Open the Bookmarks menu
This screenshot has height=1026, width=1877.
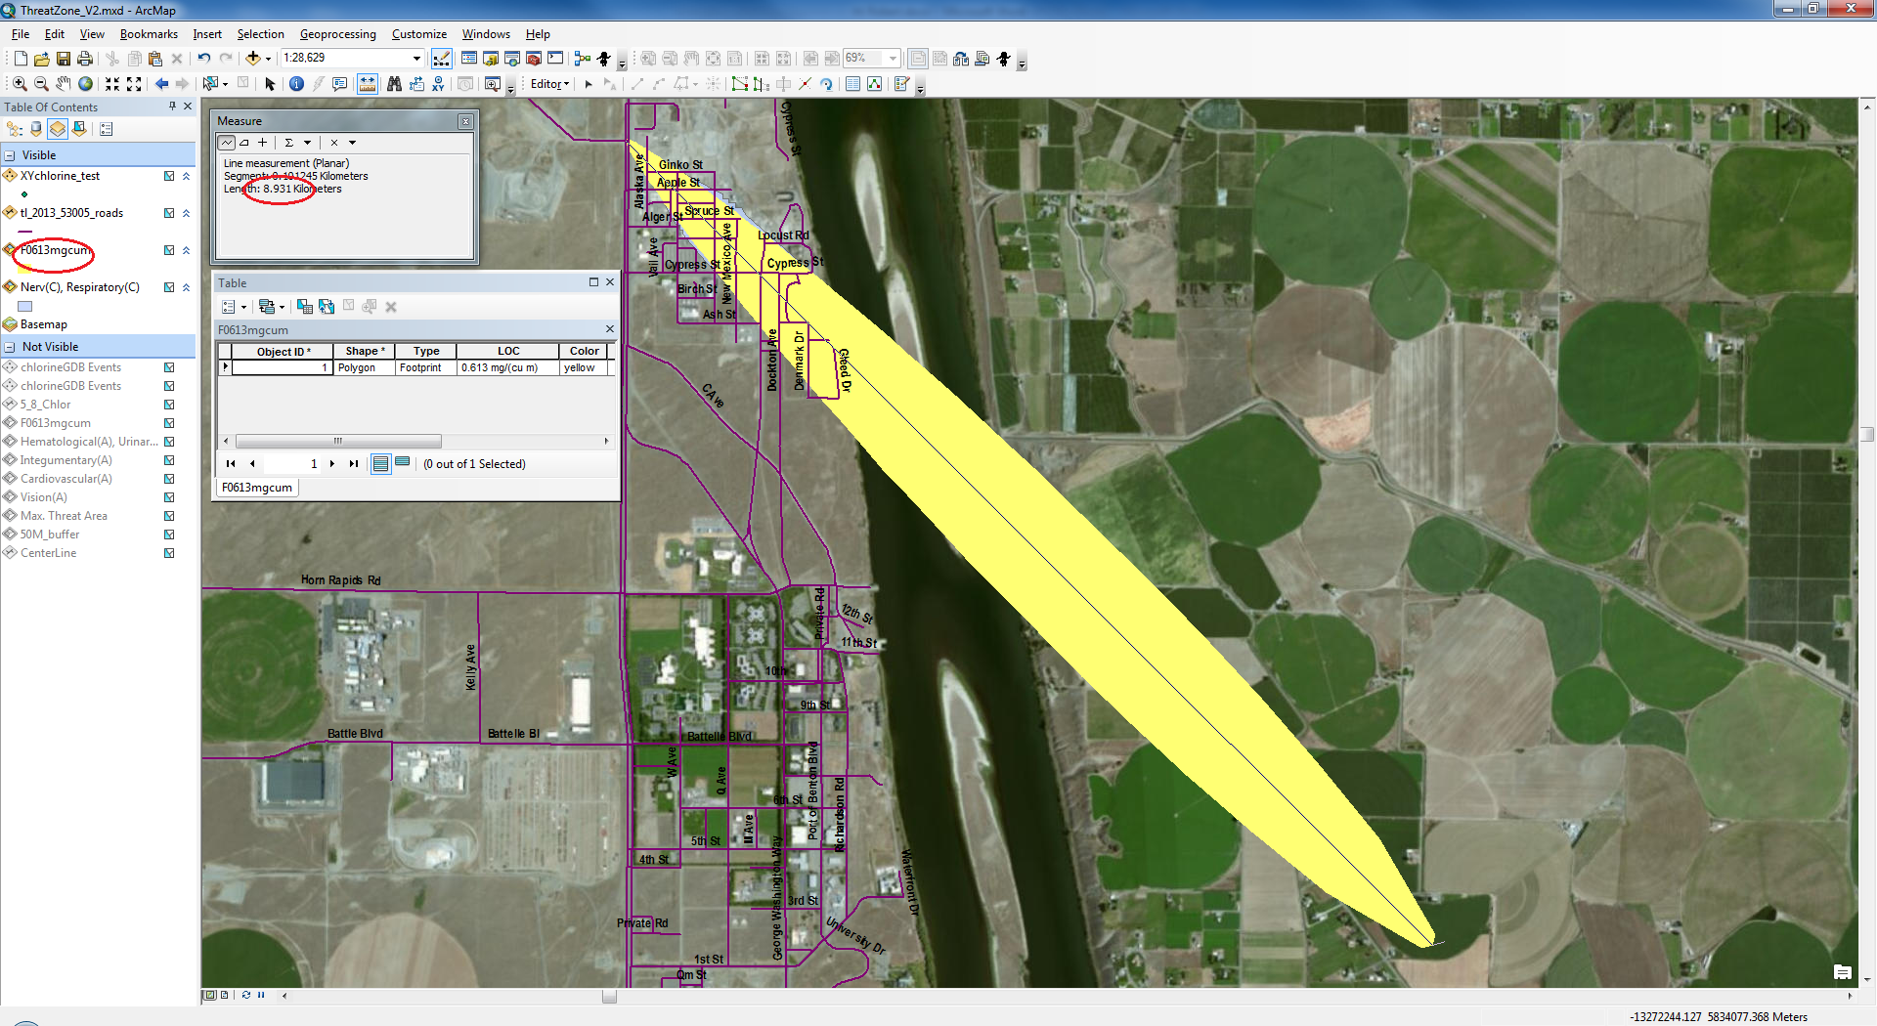[x=149, y=34]
